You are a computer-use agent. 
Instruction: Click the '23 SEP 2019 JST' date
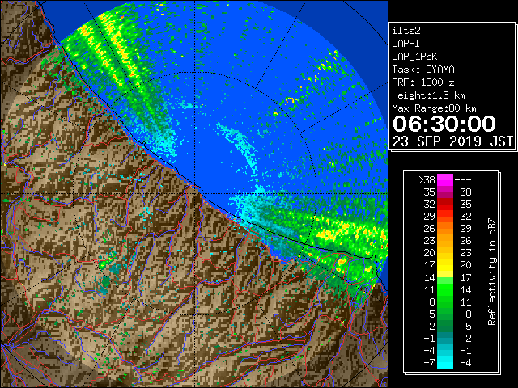click(452, 141)
